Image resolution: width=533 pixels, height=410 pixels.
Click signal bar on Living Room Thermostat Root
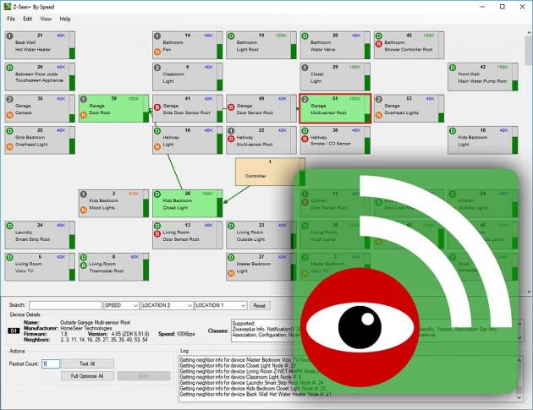pyautogui.click(x=146, y=266)
